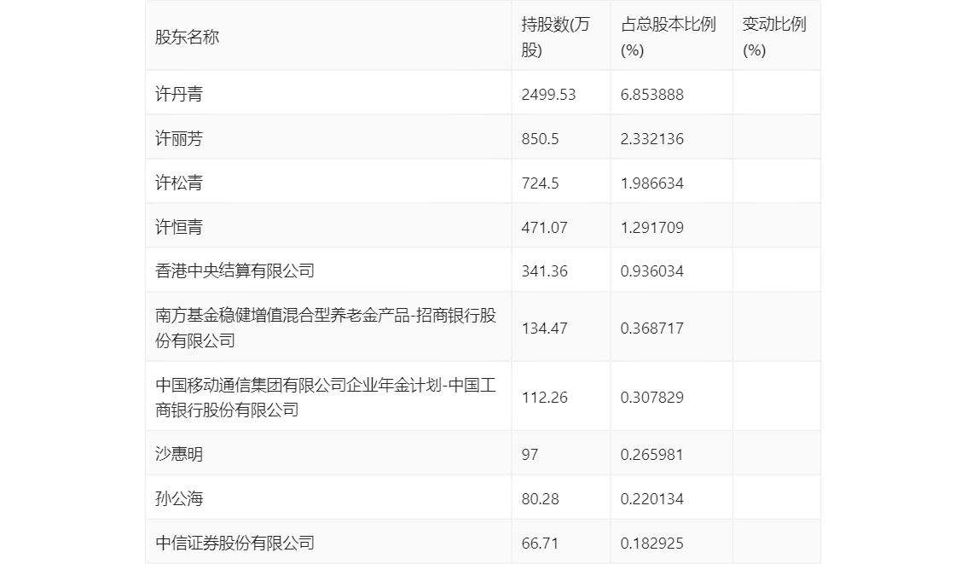The width and height of the screenshot is (967, 564).
Task: Select the value 471.07
Action: 544,228
